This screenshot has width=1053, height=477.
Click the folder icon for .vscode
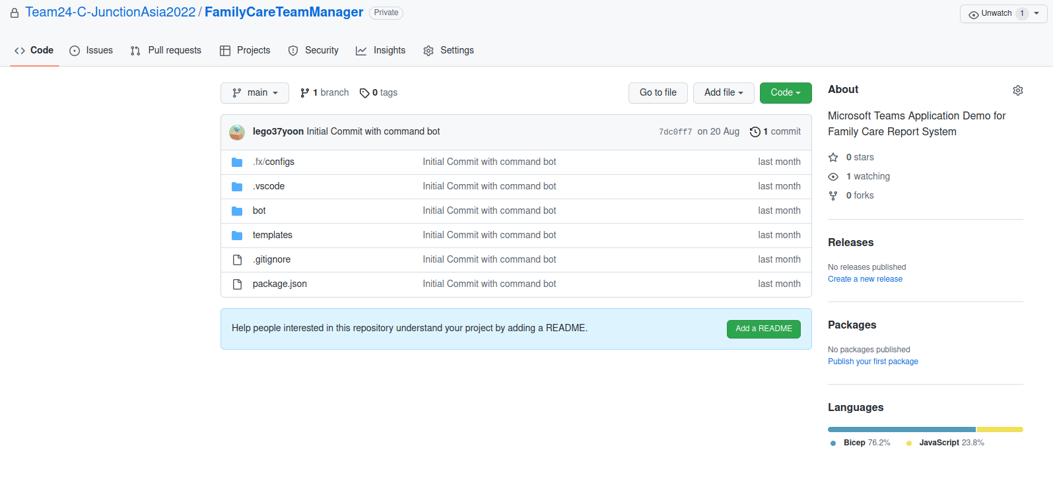237,187
